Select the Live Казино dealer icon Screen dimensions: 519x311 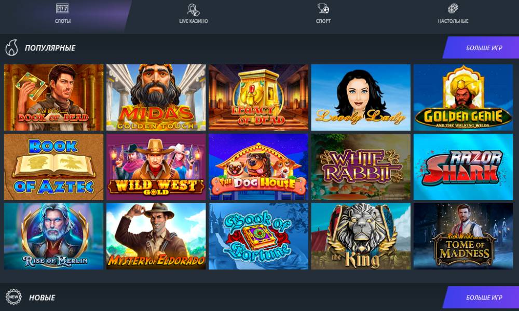193,9
